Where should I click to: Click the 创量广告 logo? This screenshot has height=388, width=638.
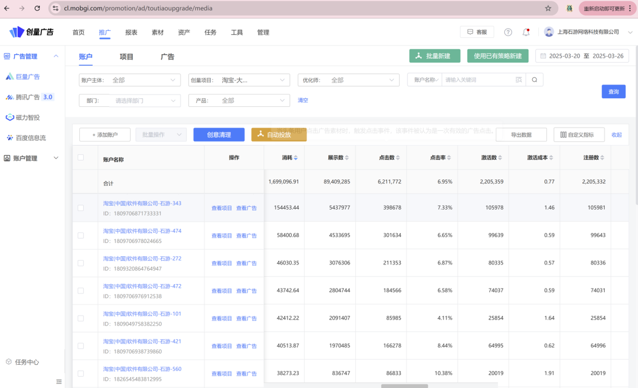[x=32, y=32]
